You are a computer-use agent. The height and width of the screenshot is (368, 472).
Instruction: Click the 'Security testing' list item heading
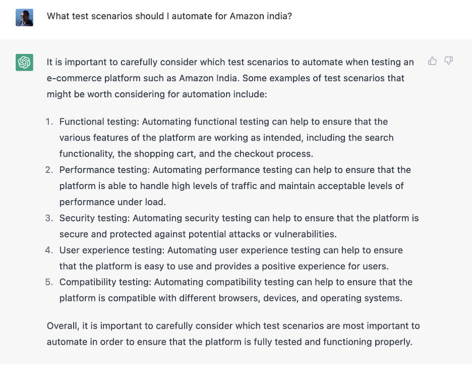(x=94, y=218)
